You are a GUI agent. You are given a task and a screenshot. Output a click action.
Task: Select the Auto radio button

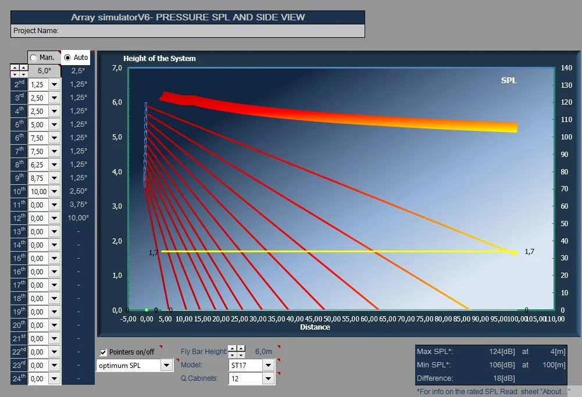coord(68,58)
